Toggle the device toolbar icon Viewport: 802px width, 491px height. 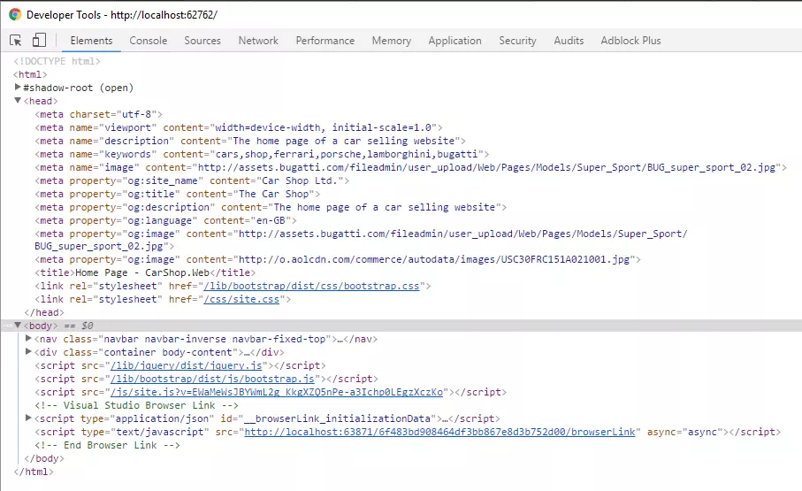pyautogui.click(x=39, y=41)
